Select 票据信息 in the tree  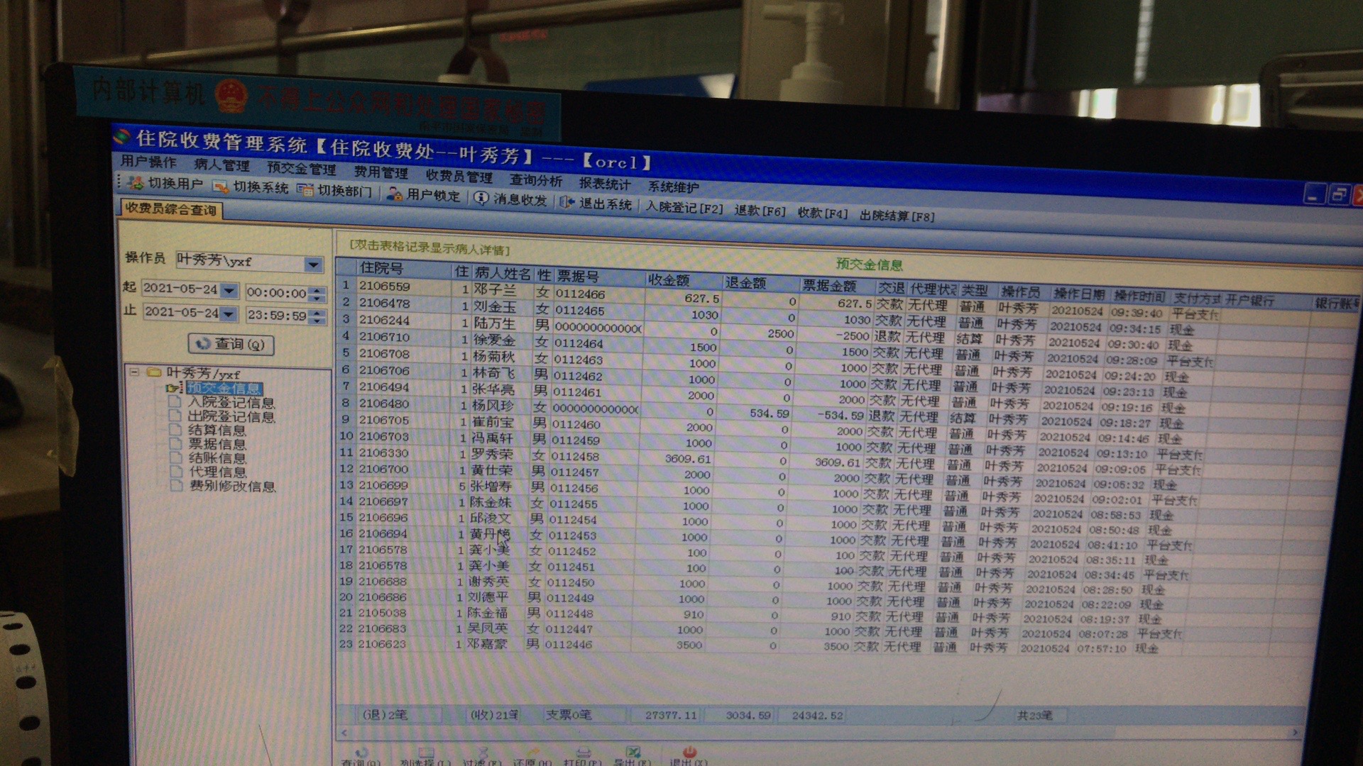pos(217,444)
